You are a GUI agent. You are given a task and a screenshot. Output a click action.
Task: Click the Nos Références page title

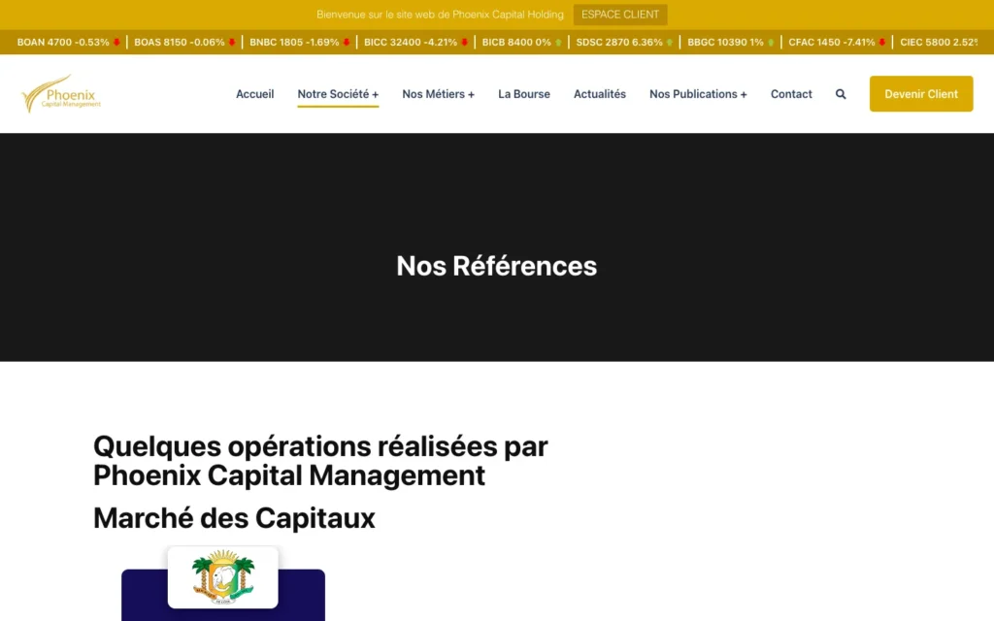click(496, 266)
